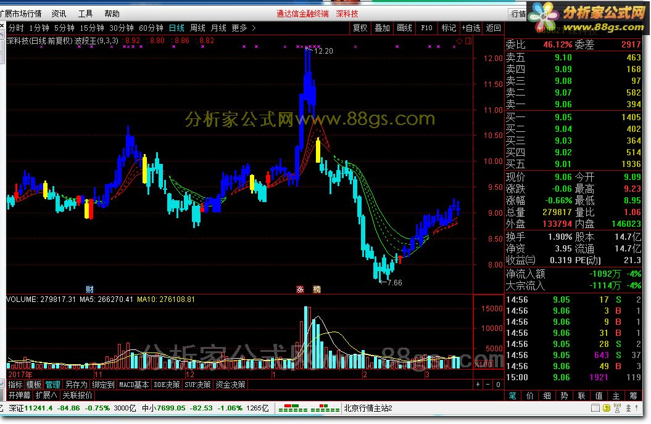Click the 卖一 ask price 9.06 row

pyautogui.click(x=573, y=104)
